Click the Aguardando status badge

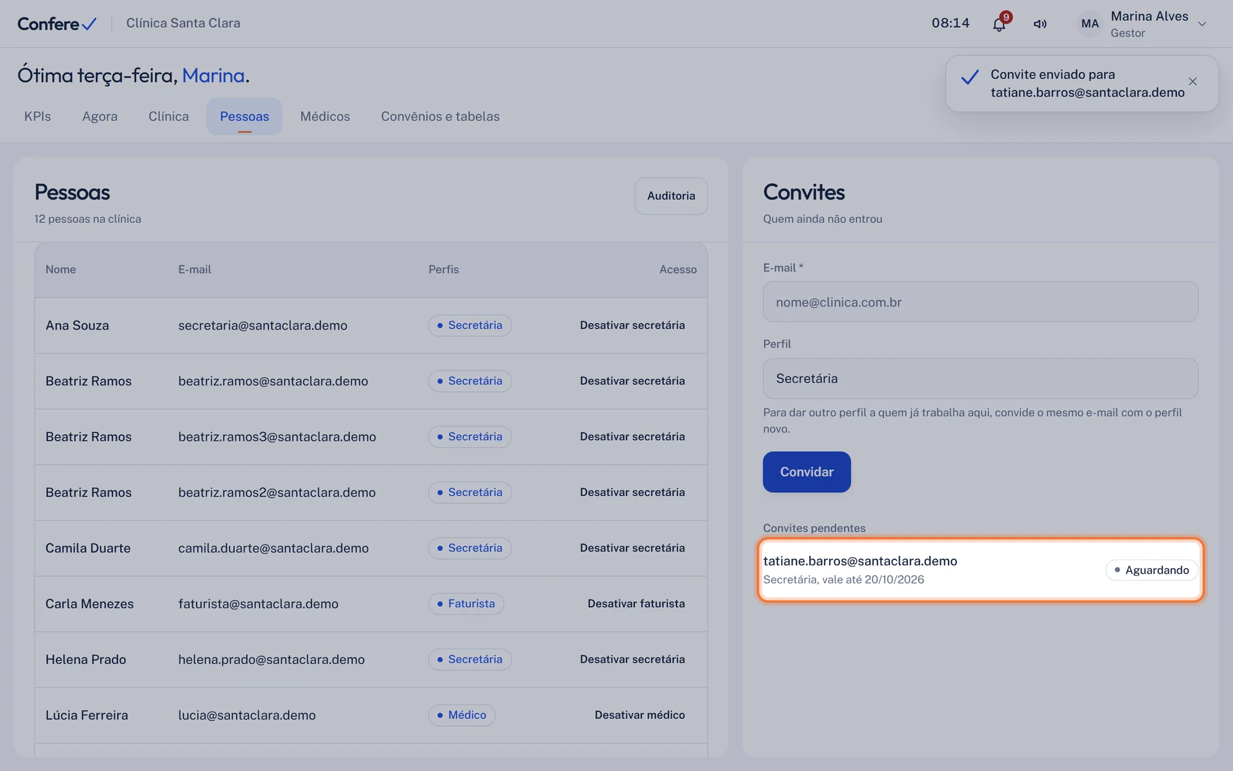(1151, 570)
